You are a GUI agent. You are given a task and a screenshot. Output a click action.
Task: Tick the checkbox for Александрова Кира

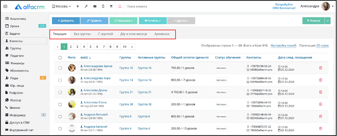click(x=60, y=80)
